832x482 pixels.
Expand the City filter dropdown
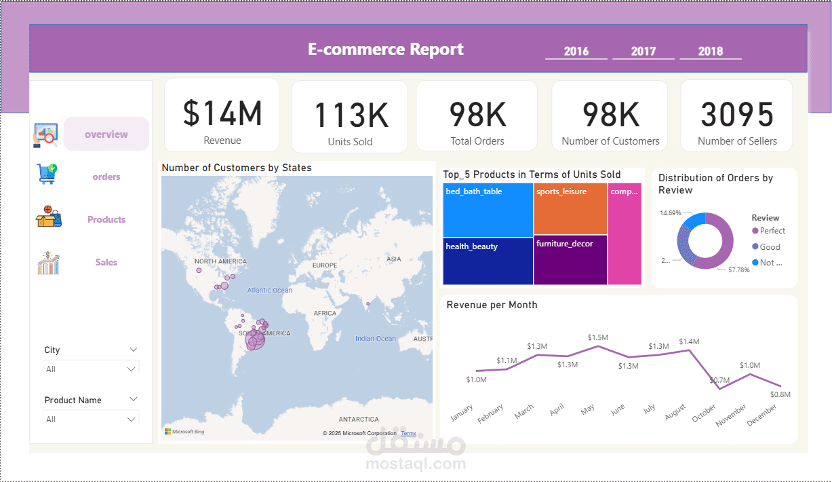click(x=133, y=350)
